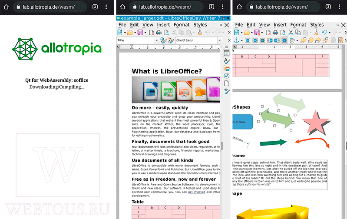Open File menu in example_larger.odt window
347x219 pixels.
coord(122,25)
